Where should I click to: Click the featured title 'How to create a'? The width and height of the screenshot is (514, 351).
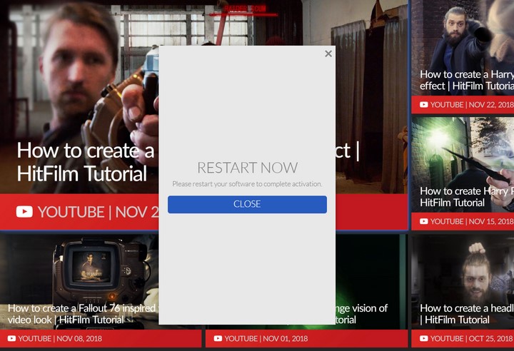point(86,151)
